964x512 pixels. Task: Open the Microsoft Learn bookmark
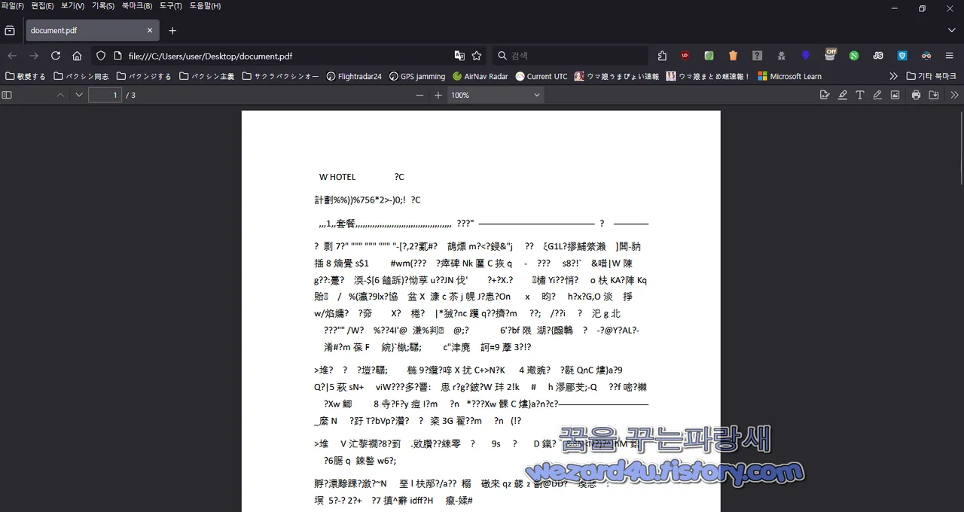tap(789, 76)
